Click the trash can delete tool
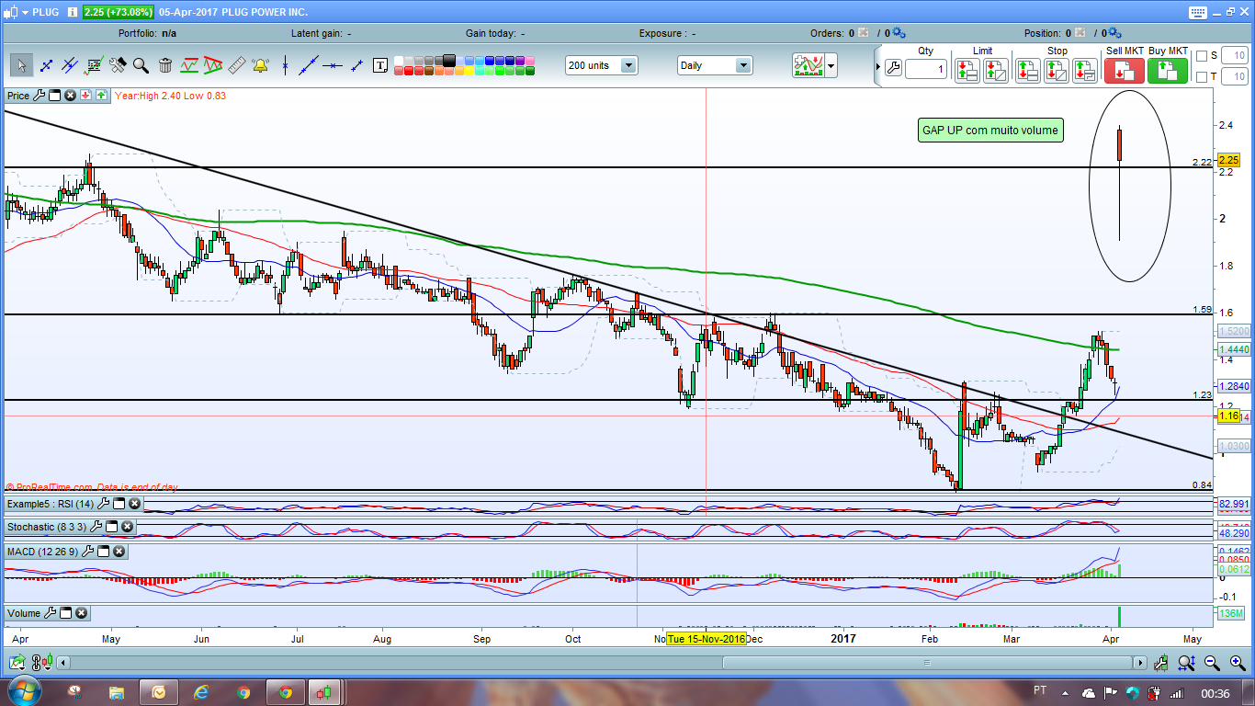 click(165, 65)
